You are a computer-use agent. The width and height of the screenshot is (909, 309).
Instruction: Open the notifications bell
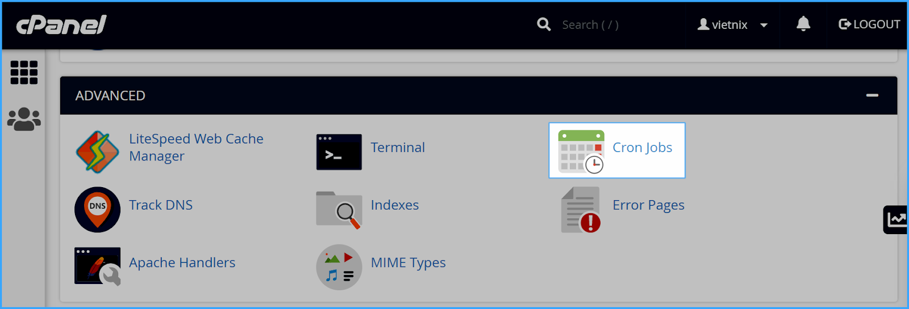tap(803, 24)
